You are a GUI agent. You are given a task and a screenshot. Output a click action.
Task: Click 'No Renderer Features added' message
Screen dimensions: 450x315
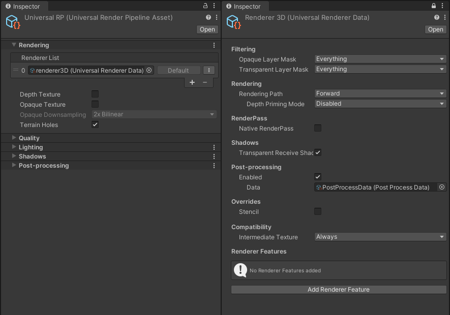pyautogui.click(x=285, y=270)
